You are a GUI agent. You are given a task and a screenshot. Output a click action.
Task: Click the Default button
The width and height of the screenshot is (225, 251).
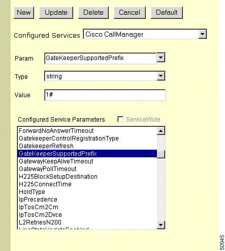[x=167, y=13]
